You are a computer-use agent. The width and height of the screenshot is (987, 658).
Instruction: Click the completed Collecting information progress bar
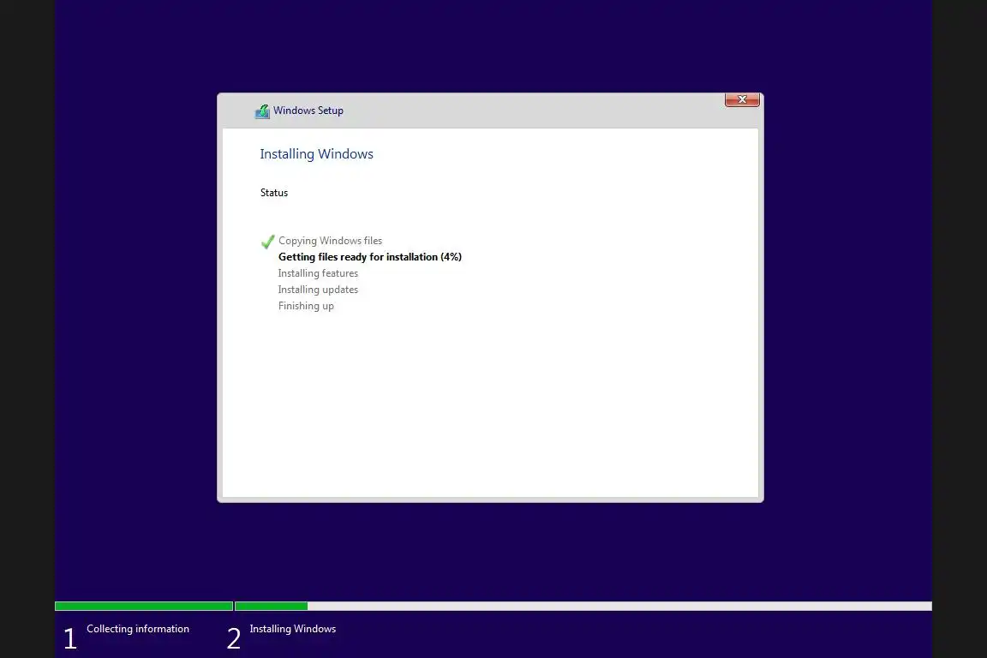click(x=144, y=607)
